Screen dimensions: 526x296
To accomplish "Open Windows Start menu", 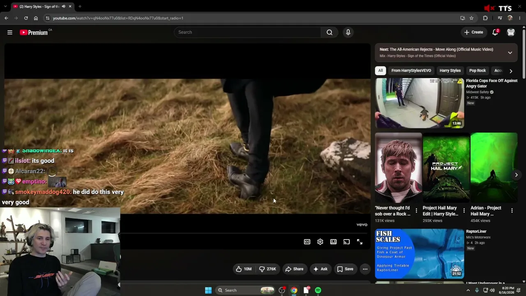I will 208,290.
